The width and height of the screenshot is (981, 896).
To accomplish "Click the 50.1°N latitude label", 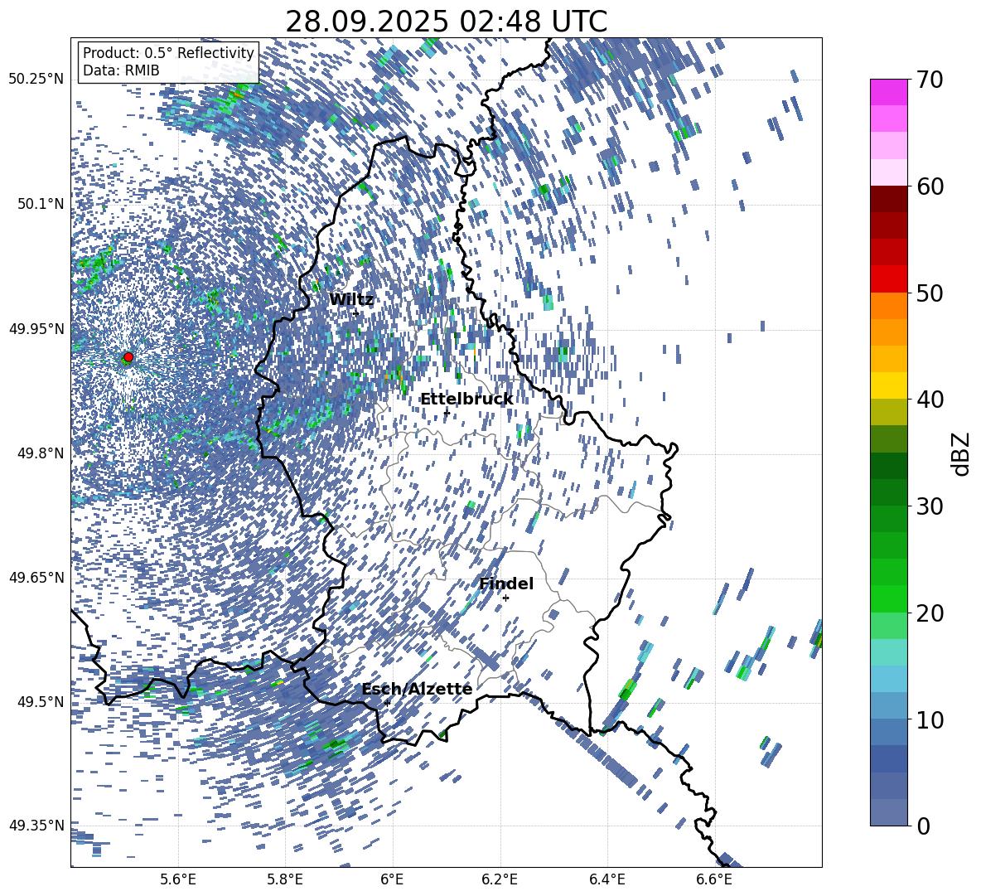I will (x=40, y=204).
